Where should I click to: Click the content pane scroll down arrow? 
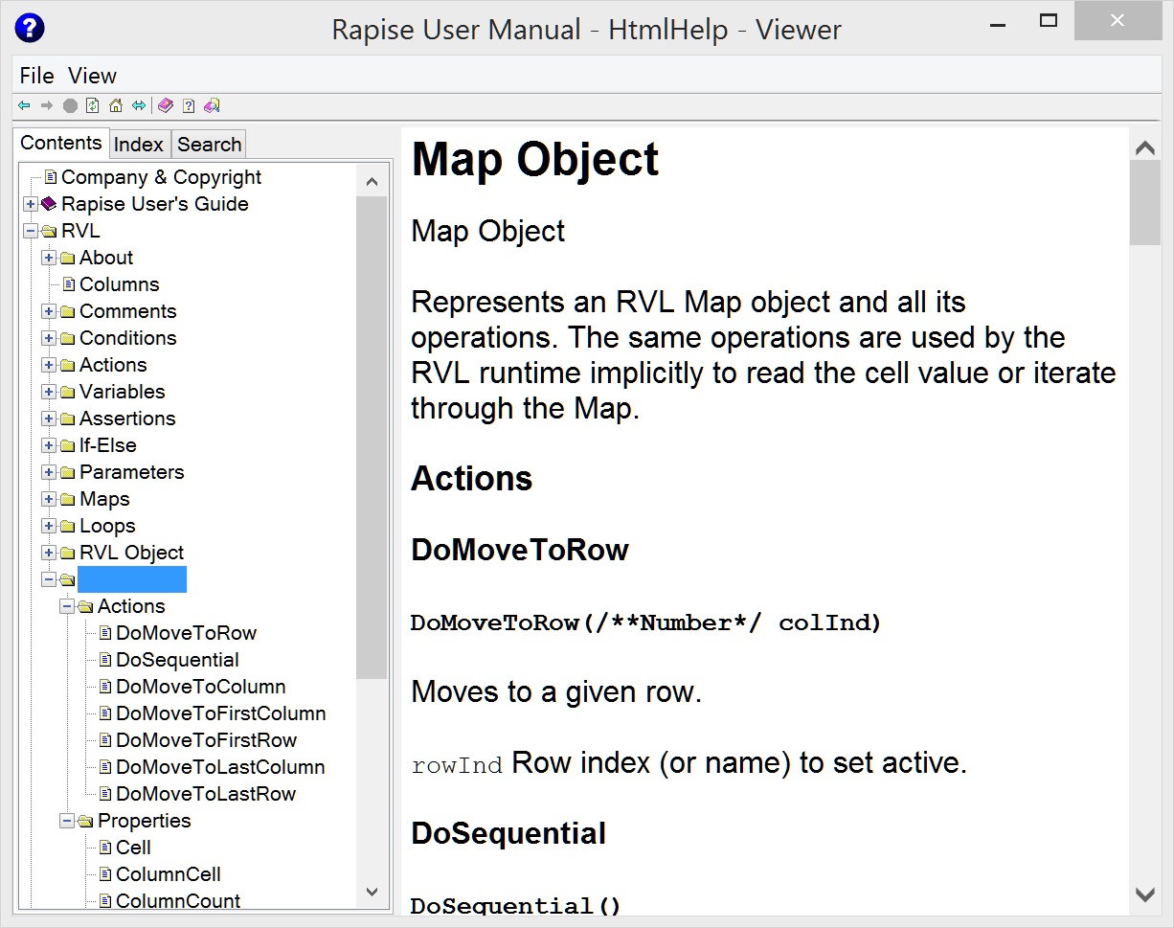[x=1144, y=894]
